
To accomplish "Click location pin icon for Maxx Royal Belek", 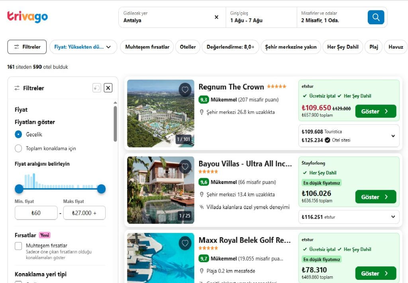I will pyautogui.click(x=201, y=271).
